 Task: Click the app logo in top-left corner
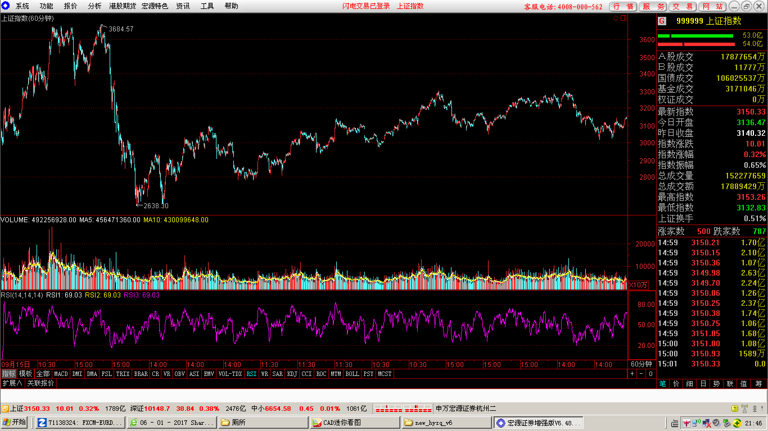point(6,6)
